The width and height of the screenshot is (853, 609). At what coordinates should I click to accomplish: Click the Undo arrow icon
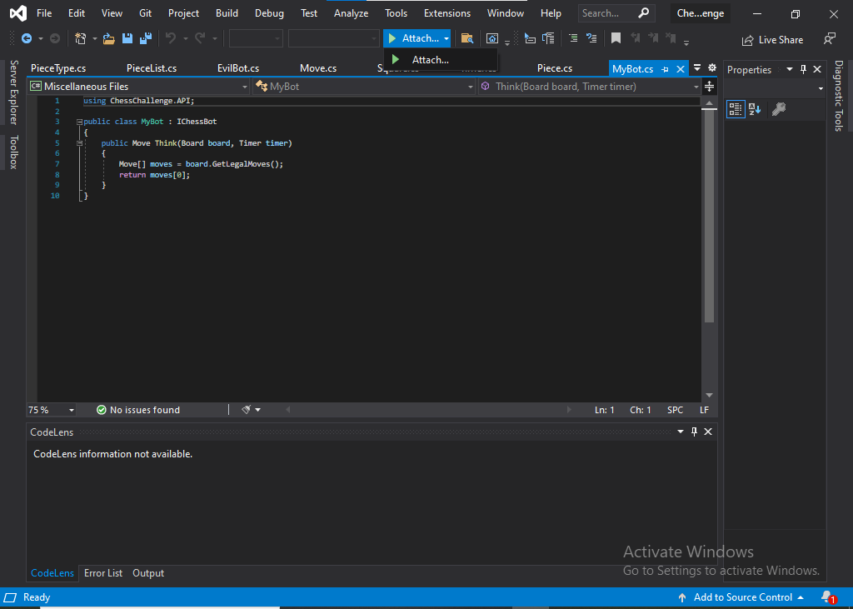[171, 38]
